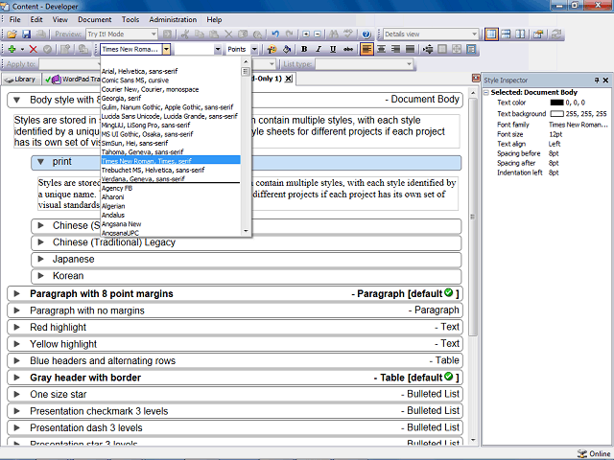Click the Find binoculars icon
The image size is (614, 460).
click(334, 34)
